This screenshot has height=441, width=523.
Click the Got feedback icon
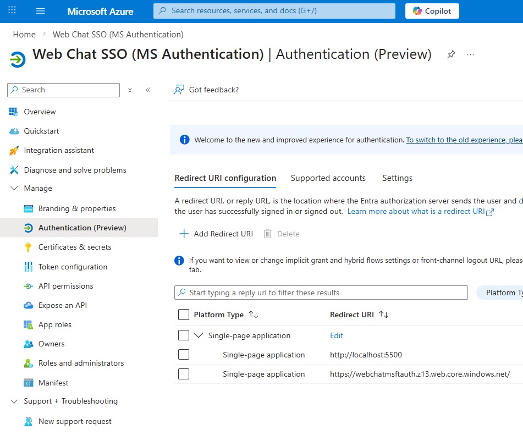point(179,90)
